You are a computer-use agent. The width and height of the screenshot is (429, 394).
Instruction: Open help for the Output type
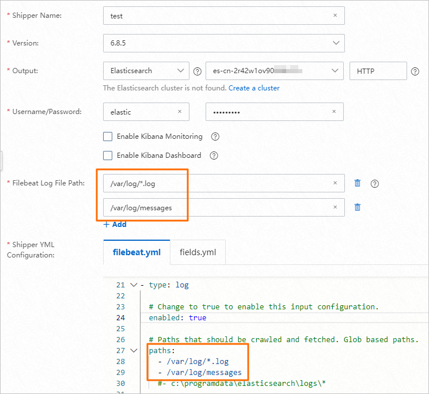pyautogui.click(x=198, y=71)
